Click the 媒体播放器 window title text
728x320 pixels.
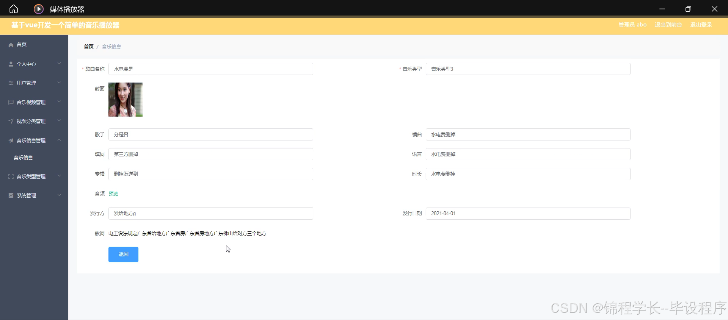pos(67,9)
